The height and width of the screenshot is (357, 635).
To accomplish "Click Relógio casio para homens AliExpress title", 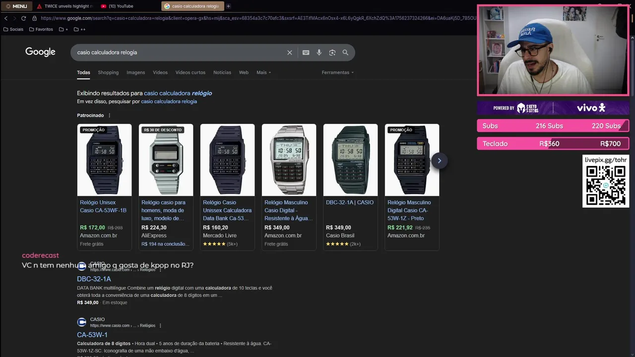I will 164,210.
